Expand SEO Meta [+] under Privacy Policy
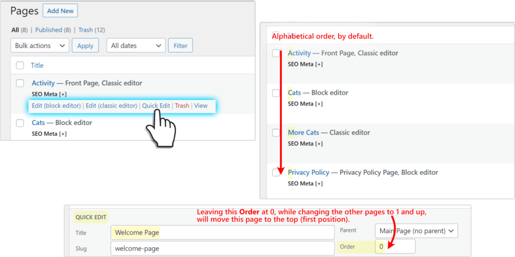 [305, 184]
